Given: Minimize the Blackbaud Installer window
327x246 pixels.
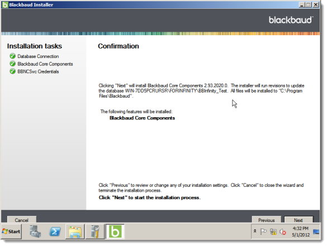Looking at the screenshot, I should pyautogui.click(x=301, y=5).
